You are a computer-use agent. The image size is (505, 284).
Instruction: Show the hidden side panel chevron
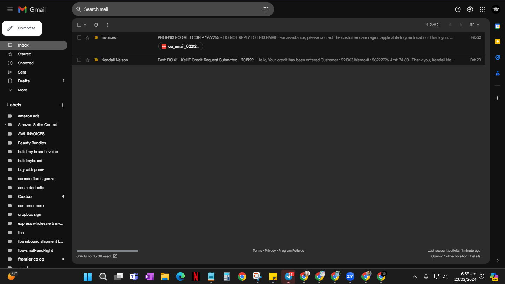click(x=497, y=260)
